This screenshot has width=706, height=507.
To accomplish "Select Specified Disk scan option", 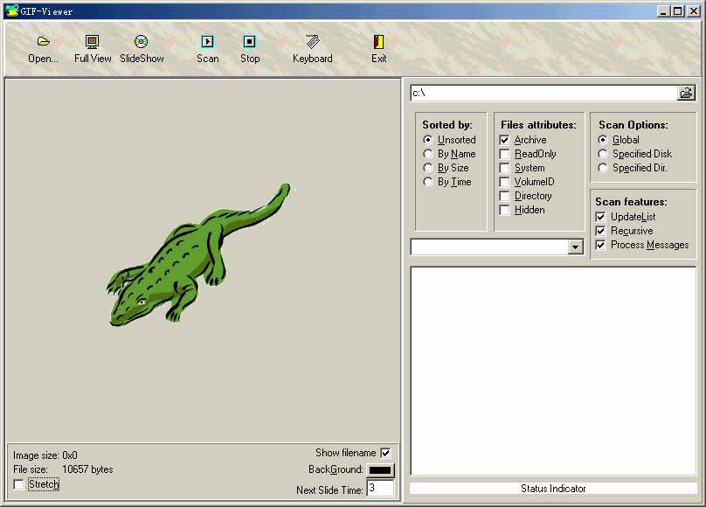I will coord(603,154).
